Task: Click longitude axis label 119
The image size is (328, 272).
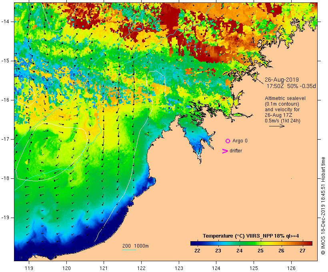Action: [x=29, y=268]
